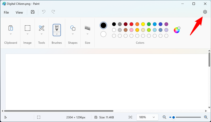Pick the indigo palette color
Screen dimensions: 211x122
(161, 24)
